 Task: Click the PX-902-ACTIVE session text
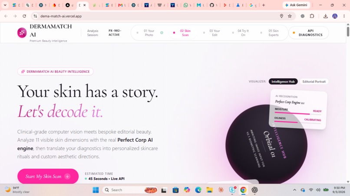[115, 33]
